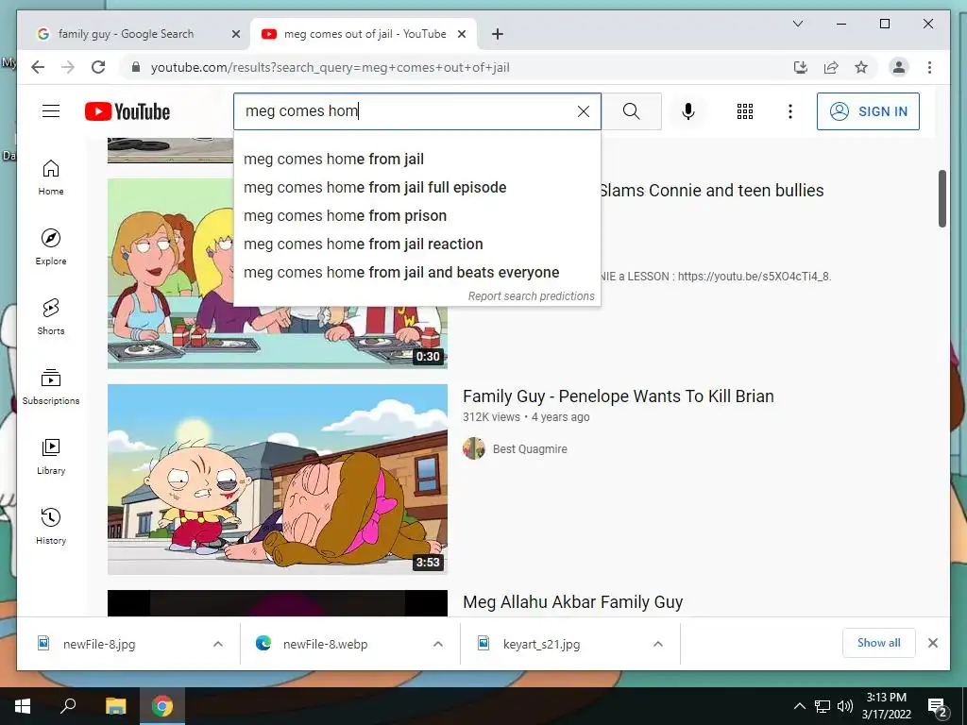This screenshot has height=725, width=967.
Task: Choose suggestion 'from jail and beats everyone'
Action: point(416,273)
